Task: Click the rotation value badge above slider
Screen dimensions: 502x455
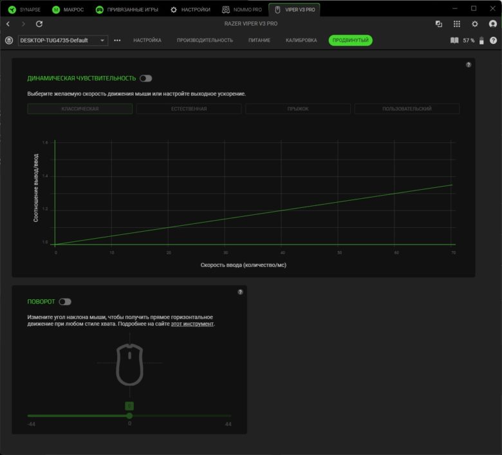Action: tap(129, 406)
